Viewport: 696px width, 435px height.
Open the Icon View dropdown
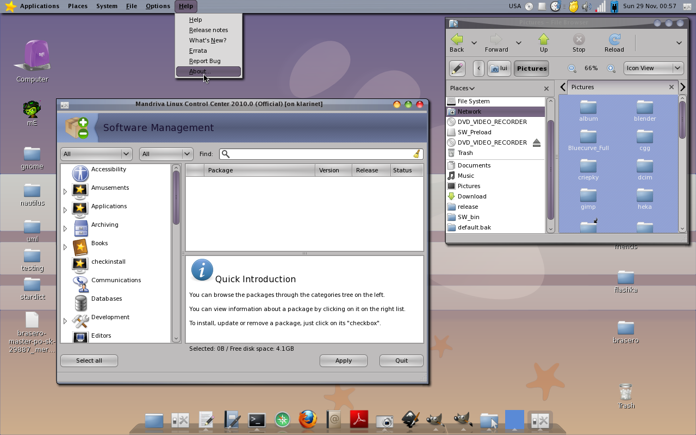click(x=653, y=68)
